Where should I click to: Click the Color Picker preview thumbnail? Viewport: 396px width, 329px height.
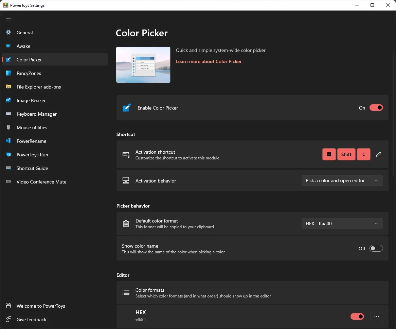click(x=143, y=64)
